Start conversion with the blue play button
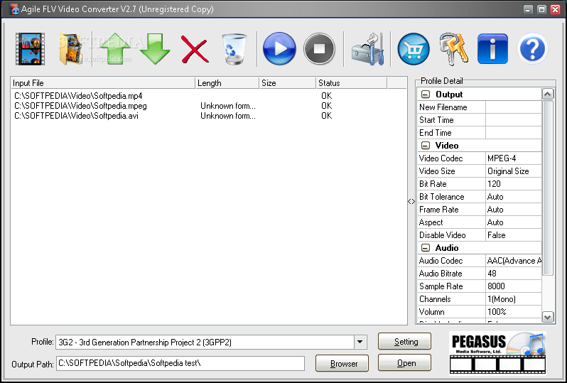 click(279, 49)
